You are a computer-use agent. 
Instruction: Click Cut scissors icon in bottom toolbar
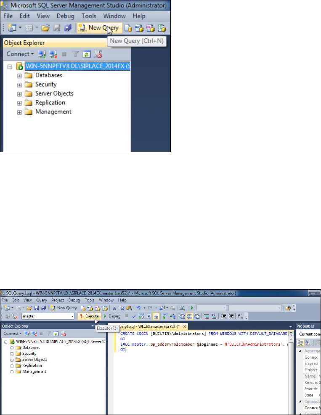point(114,308)
